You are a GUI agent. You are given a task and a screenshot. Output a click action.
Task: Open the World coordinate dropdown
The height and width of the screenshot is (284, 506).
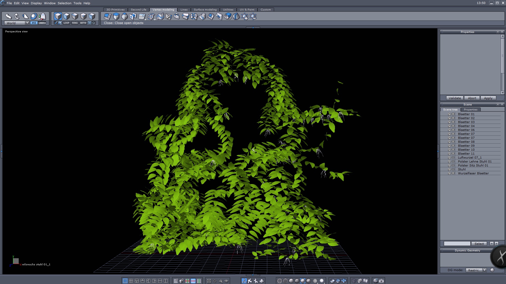pos(27,23)
